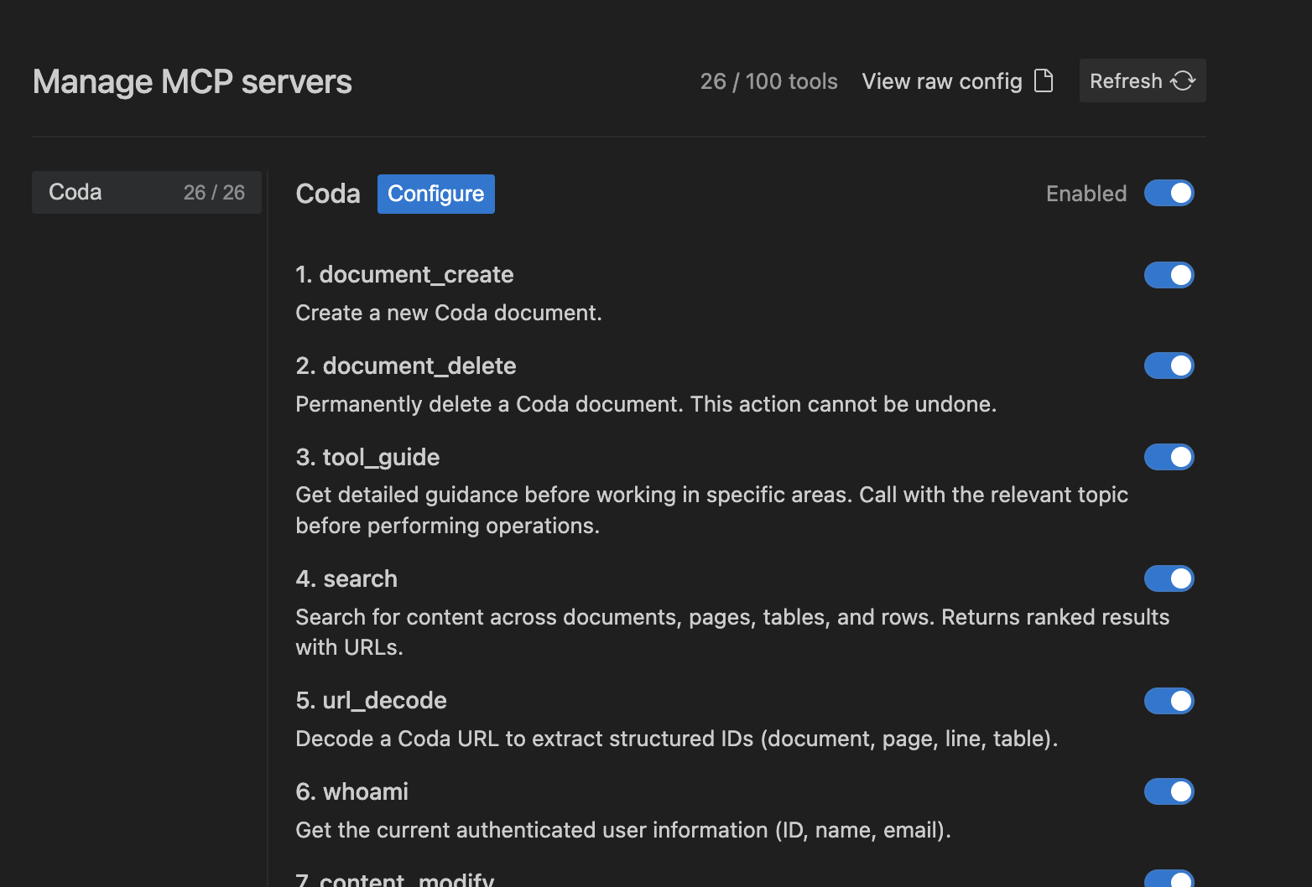Turn off the document_create tool
Viewport: 1312px width, 887px height.
click(1169, 274)
